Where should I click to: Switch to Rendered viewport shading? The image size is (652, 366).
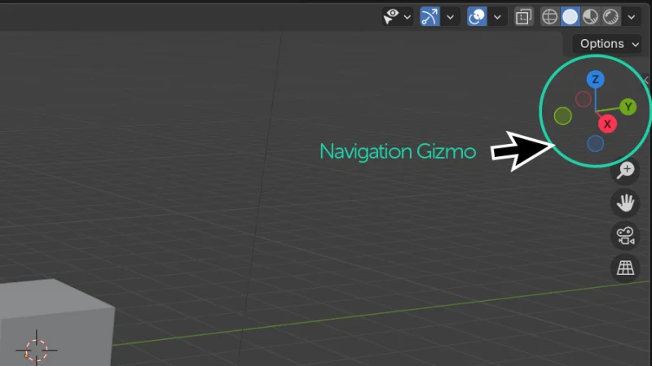point(610,16)
